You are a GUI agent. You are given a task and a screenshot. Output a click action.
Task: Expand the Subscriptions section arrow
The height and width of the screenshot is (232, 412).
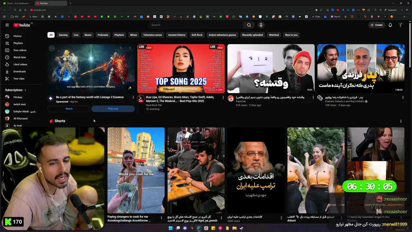pyautogui.click(x=25, y=90)
